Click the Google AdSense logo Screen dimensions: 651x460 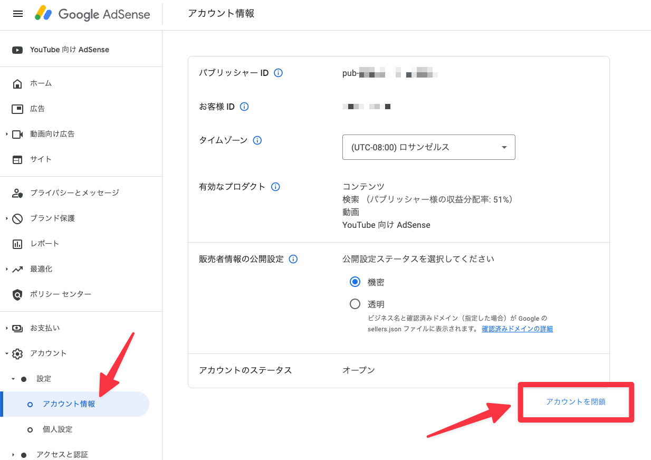pos(92,14)
